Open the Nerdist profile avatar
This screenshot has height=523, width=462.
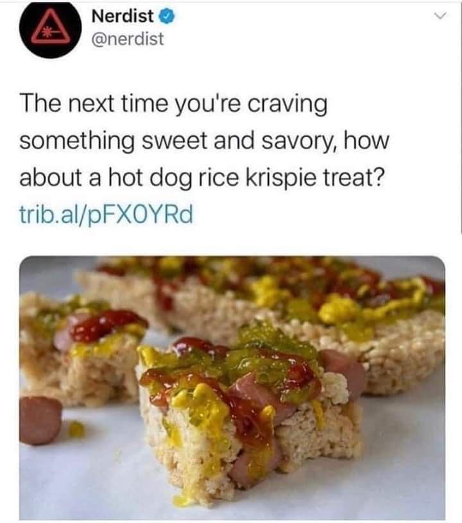51,30
